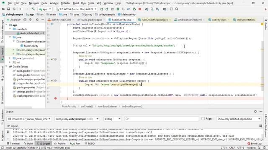This screenshot has height=150, width=268.
Task: Click the Debug app bug icon
Action: pyautogui.click(x=118, y=9)
